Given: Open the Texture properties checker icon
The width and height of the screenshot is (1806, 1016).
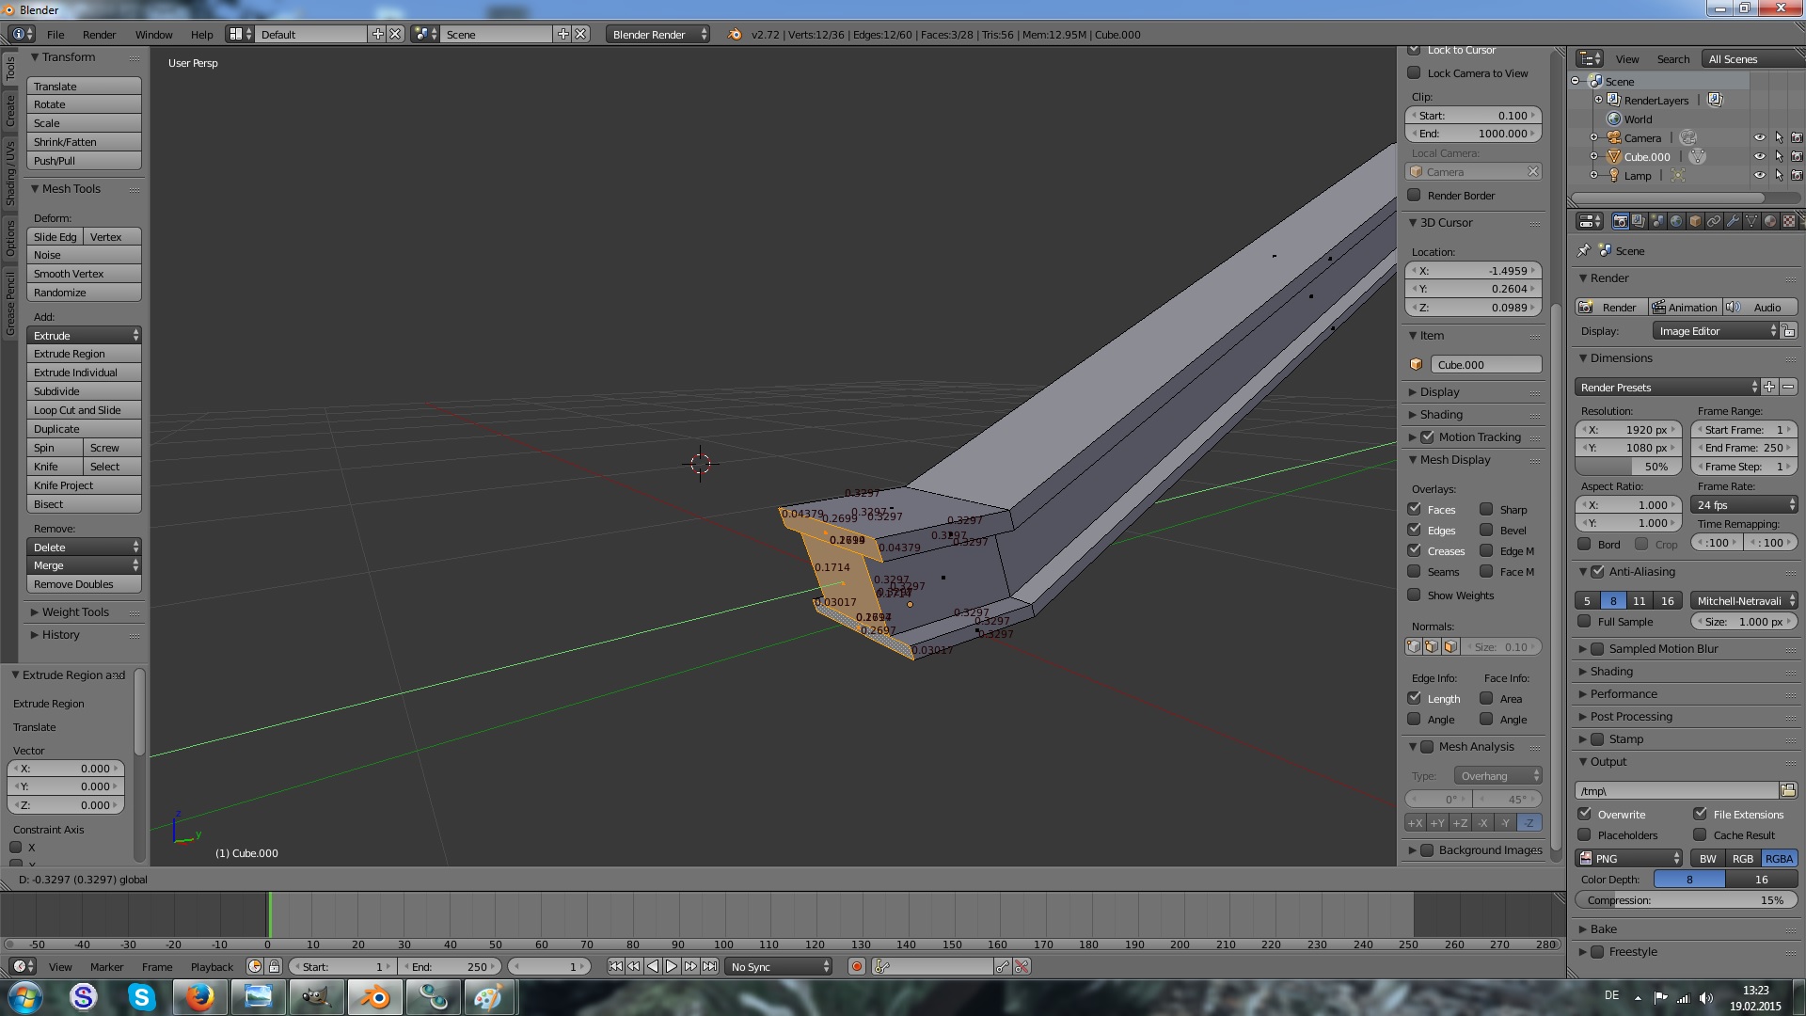Looking at the screenshot, I should 1789,221.
